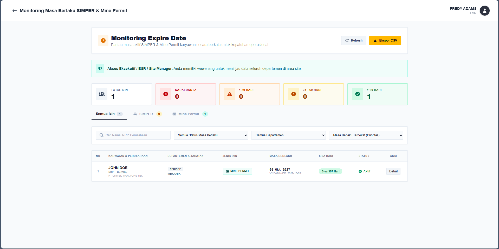
Task: Click the people icon on Total Izin card
Action: [102, 94]
